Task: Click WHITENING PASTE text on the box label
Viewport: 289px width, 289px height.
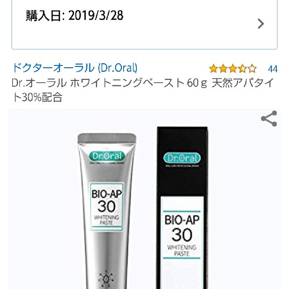Action: pyautogui.click(x=182, y=251)
